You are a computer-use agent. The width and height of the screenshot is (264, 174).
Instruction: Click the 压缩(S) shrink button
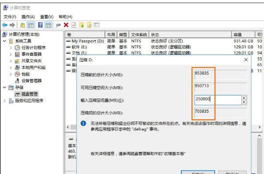point(198,172)
